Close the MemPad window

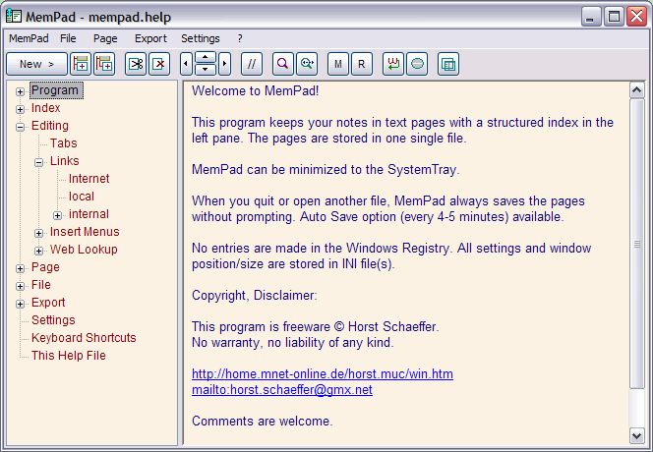click(636, 17)
